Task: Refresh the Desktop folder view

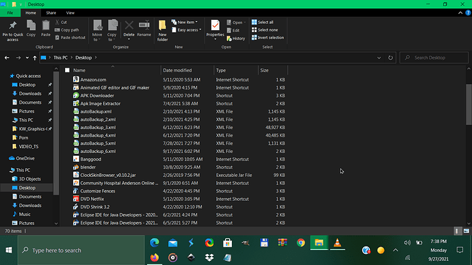Action: click(391, 57)
